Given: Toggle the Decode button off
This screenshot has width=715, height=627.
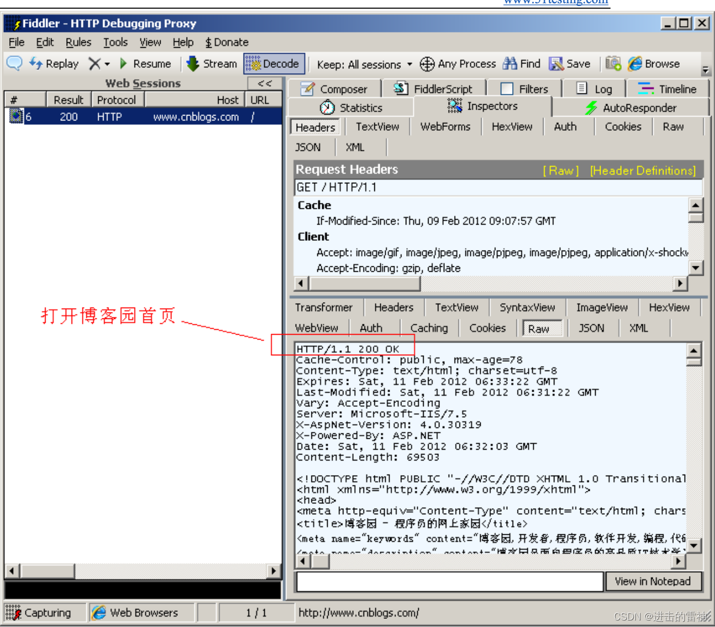Looking at the screenshot, I should tap(273, 63).
